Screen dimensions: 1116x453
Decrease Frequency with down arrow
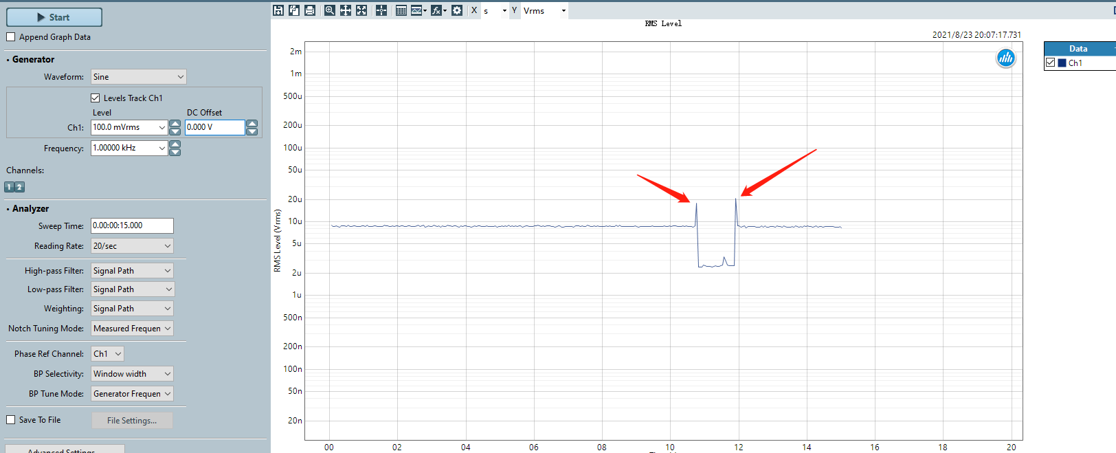pos(175,152)
